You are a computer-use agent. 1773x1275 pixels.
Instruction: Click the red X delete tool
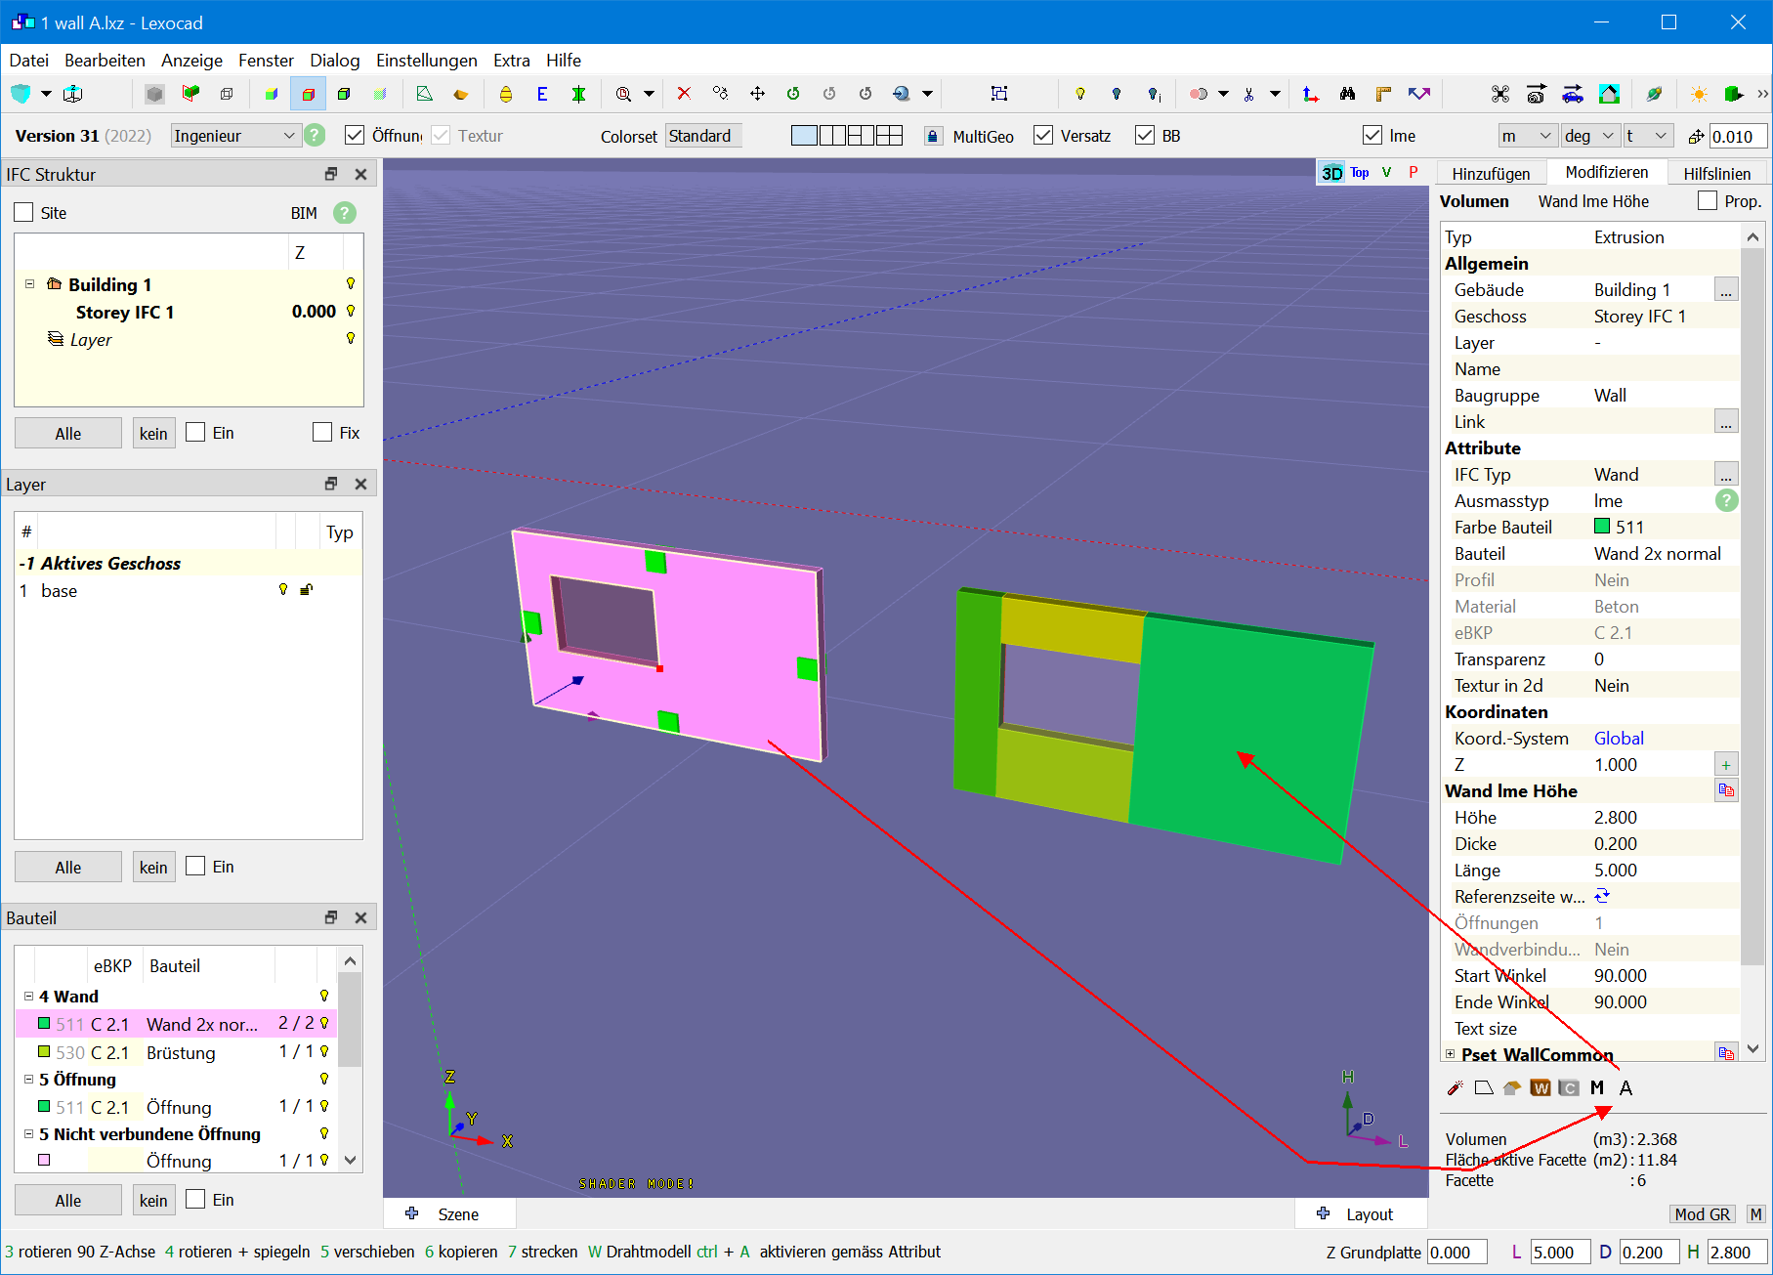click(684, 94)
